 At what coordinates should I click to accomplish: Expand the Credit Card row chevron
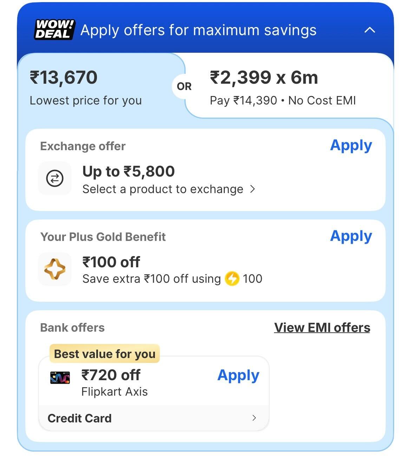[x=254, y=418]
